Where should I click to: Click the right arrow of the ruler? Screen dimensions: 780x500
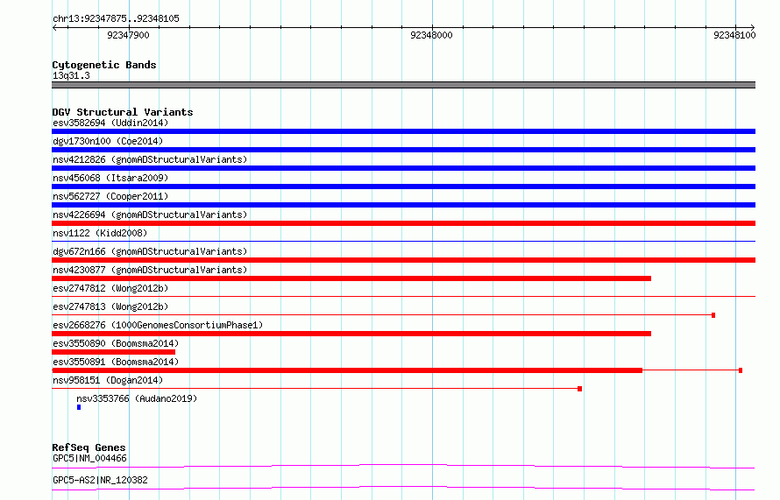point(753,27)
